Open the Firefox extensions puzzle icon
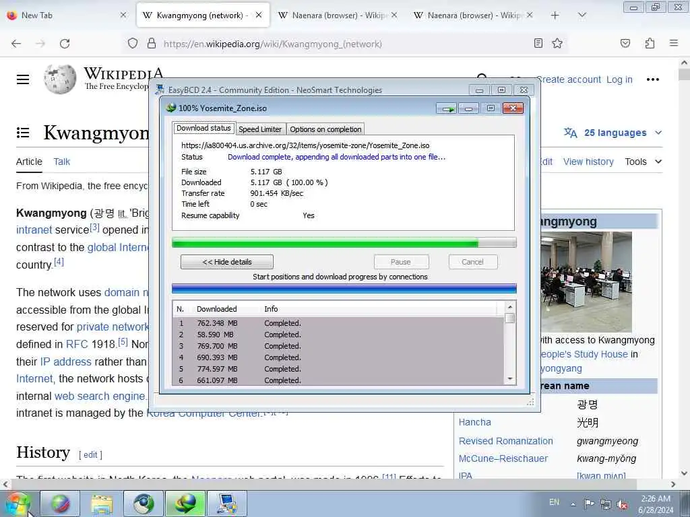 pyautogui.click(x=650, y=43)
